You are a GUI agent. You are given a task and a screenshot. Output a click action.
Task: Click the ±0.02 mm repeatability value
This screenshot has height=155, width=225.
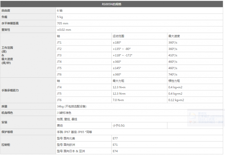tap(64, 29)
